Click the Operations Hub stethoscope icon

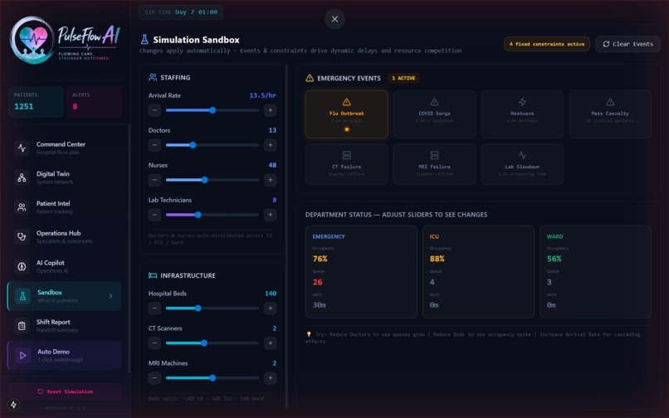(x=22, y=236)
